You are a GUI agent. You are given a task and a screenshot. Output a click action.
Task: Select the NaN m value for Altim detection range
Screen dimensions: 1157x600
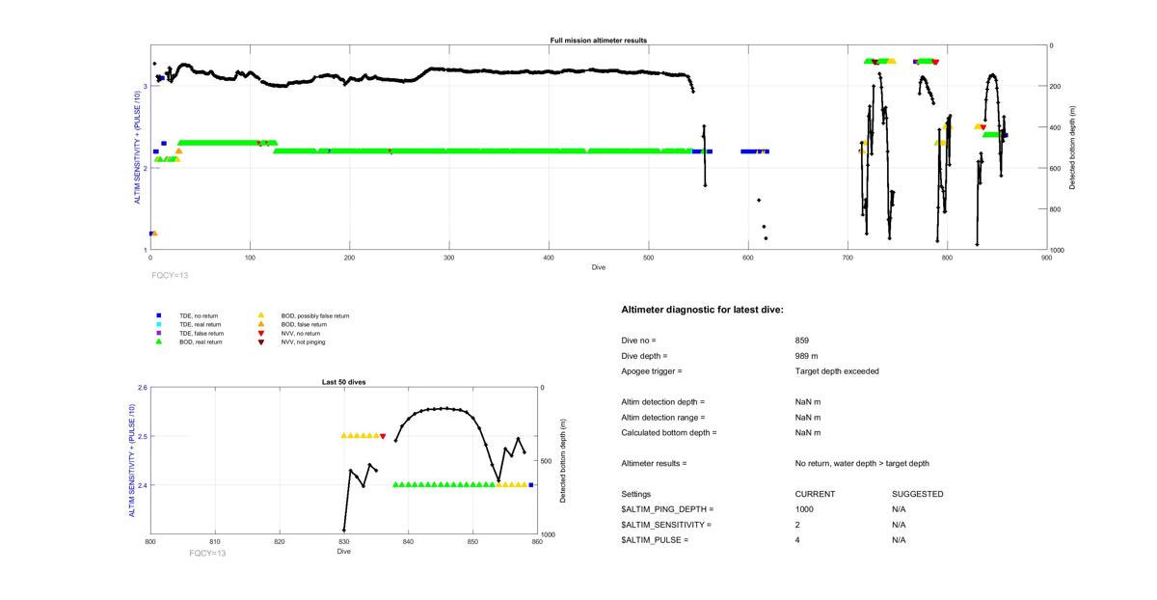(x=808, y=418)
